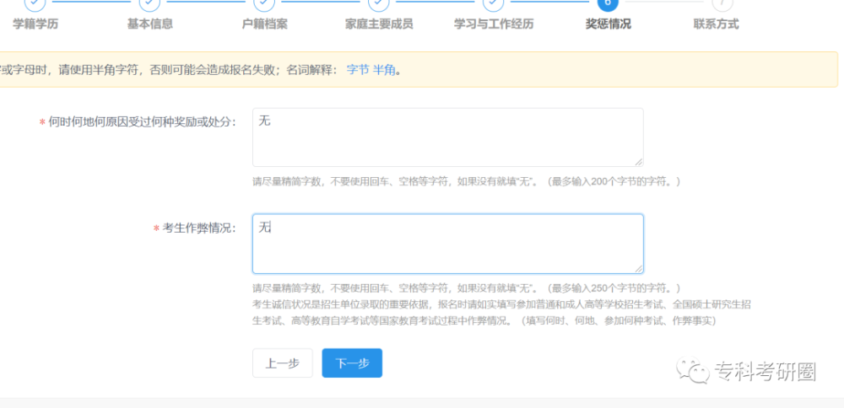Open the 半角 term explanation link
This screenshot has width=844, height=408.
coord(384,70)
